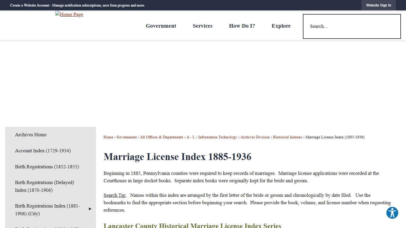Open the accessibility options widget
Screen dimensions: 406x228
[392, 213]
